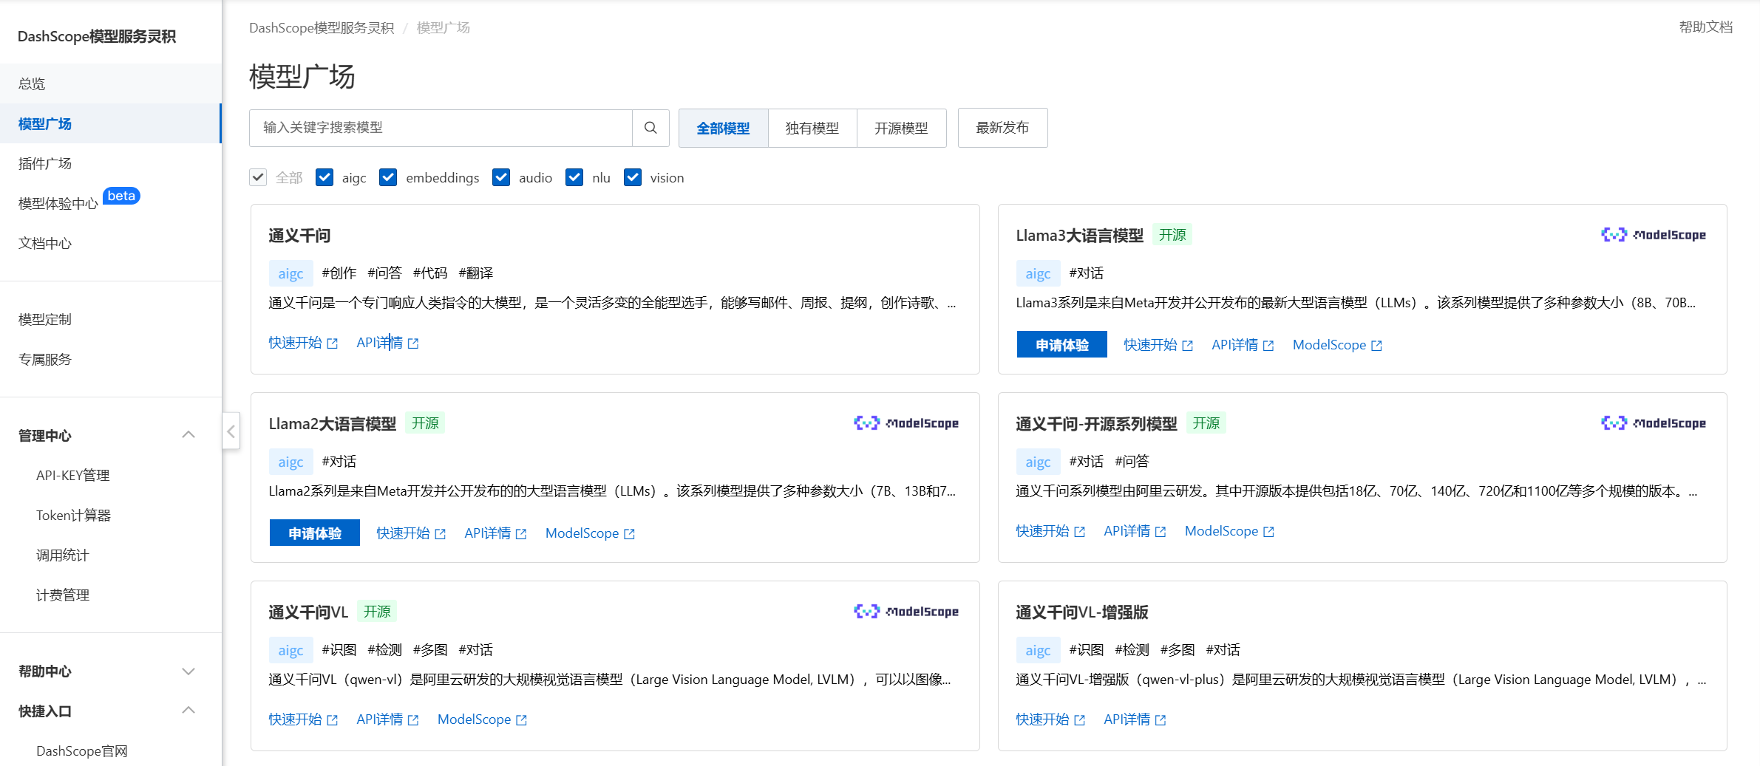Click aigc tag on 通义千问VL-增强版 card
Image resolution: width=1760 pixels, height=766 pixels.
tap(1038, 650)
